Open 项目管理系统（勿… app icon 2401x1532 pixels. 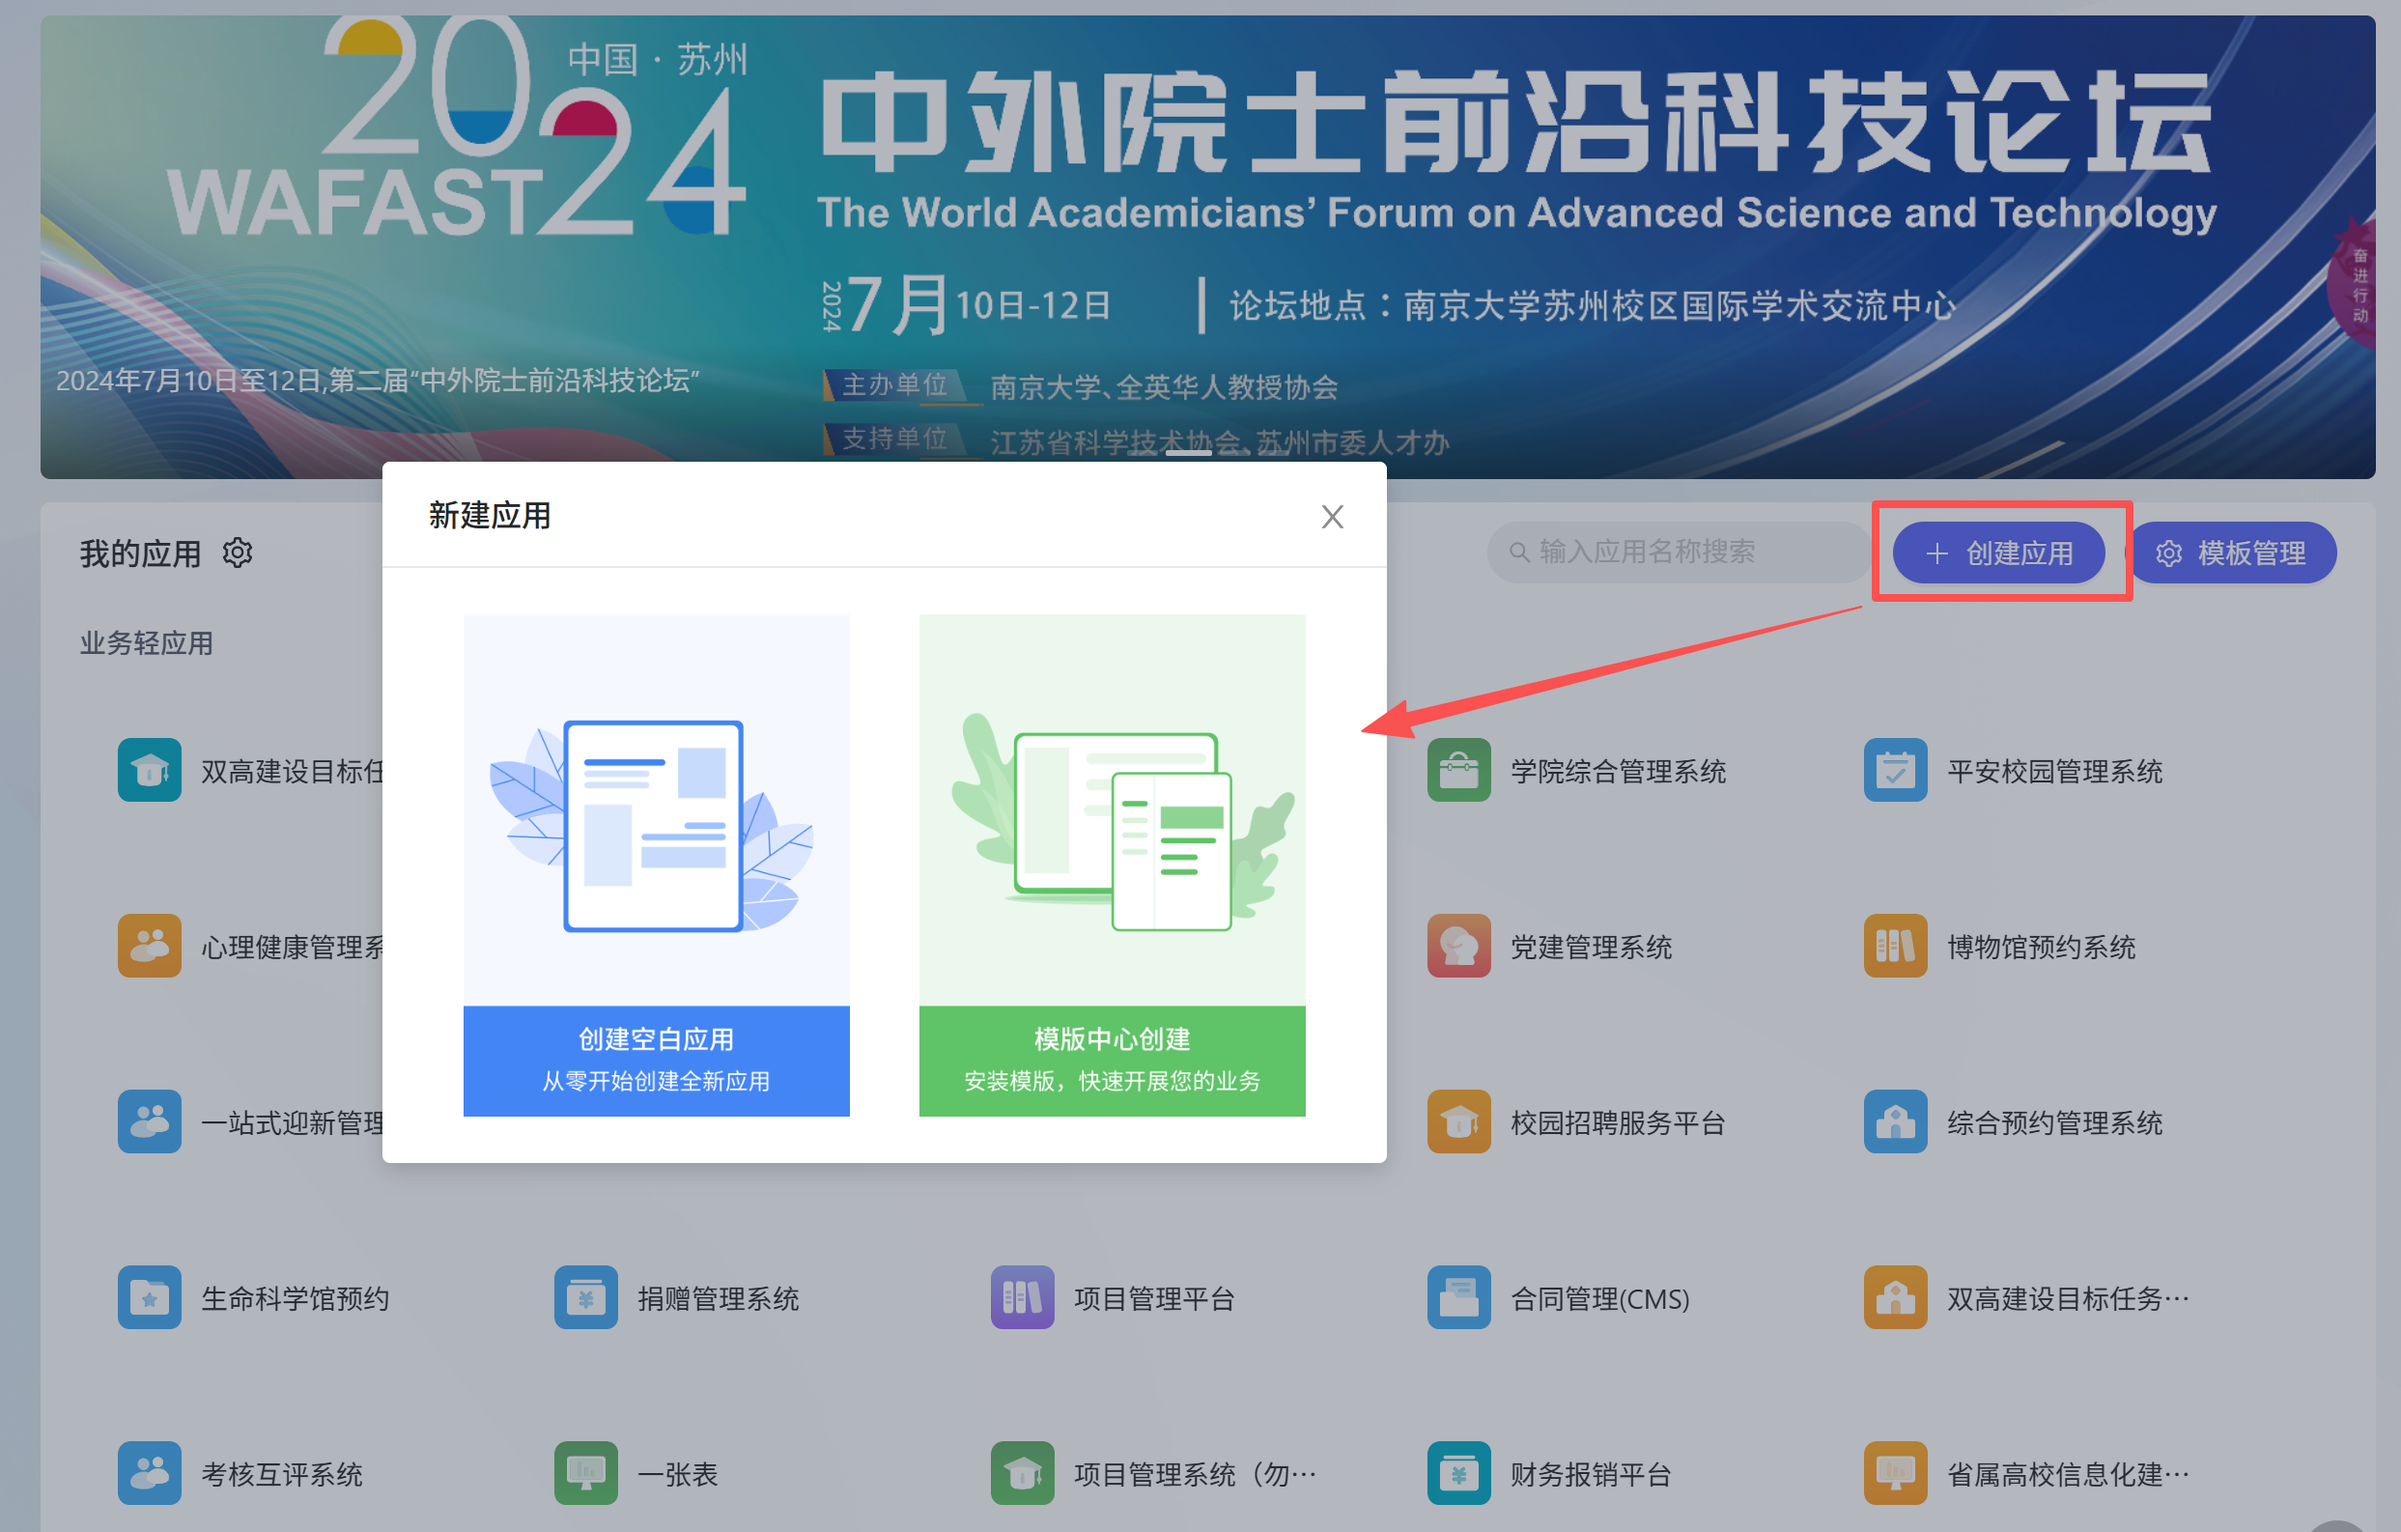click(1023, 1473)
